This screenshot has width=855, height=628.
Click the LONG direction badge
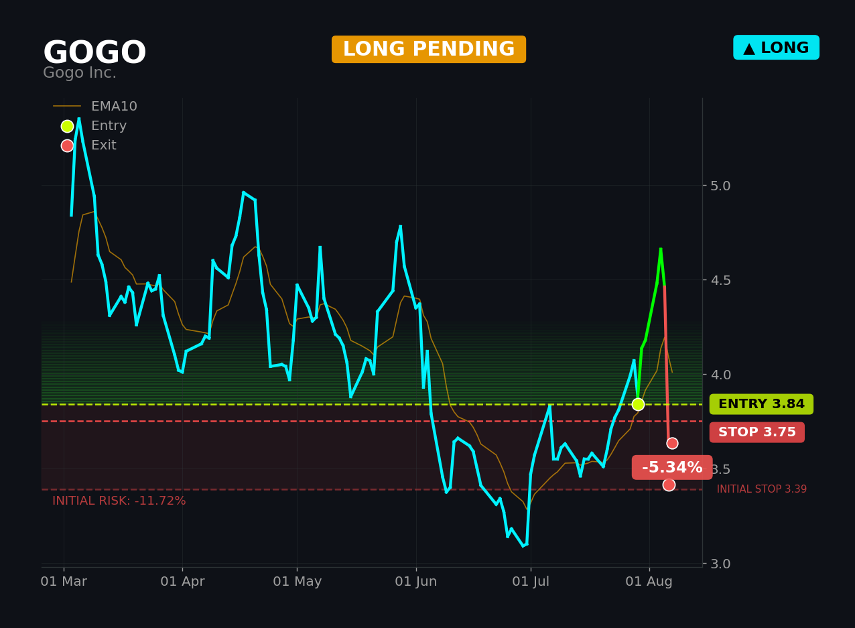(x=776, y=48)
